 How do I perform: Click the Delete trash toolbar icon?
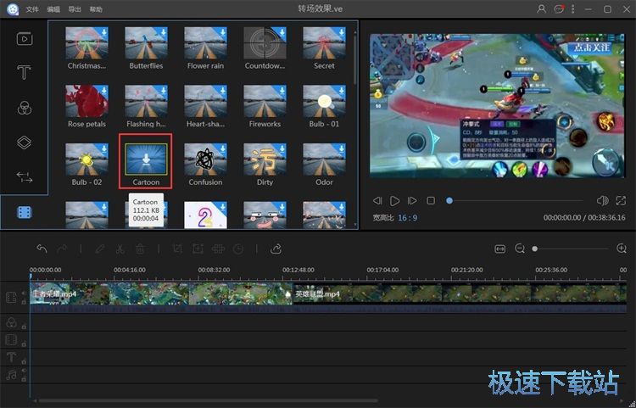140,249
